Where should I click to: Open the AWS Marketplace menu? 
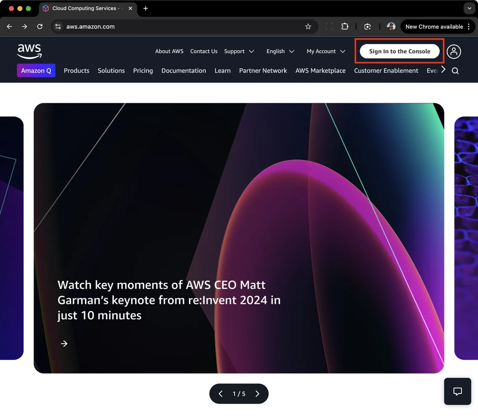pyautogui.click(x=320, y=71)
